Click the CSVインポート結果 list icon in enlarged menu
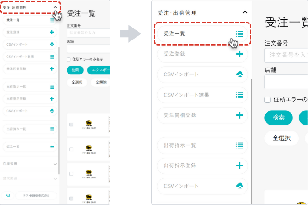Viewport: 308px width, 205px height. coord(239,95)
